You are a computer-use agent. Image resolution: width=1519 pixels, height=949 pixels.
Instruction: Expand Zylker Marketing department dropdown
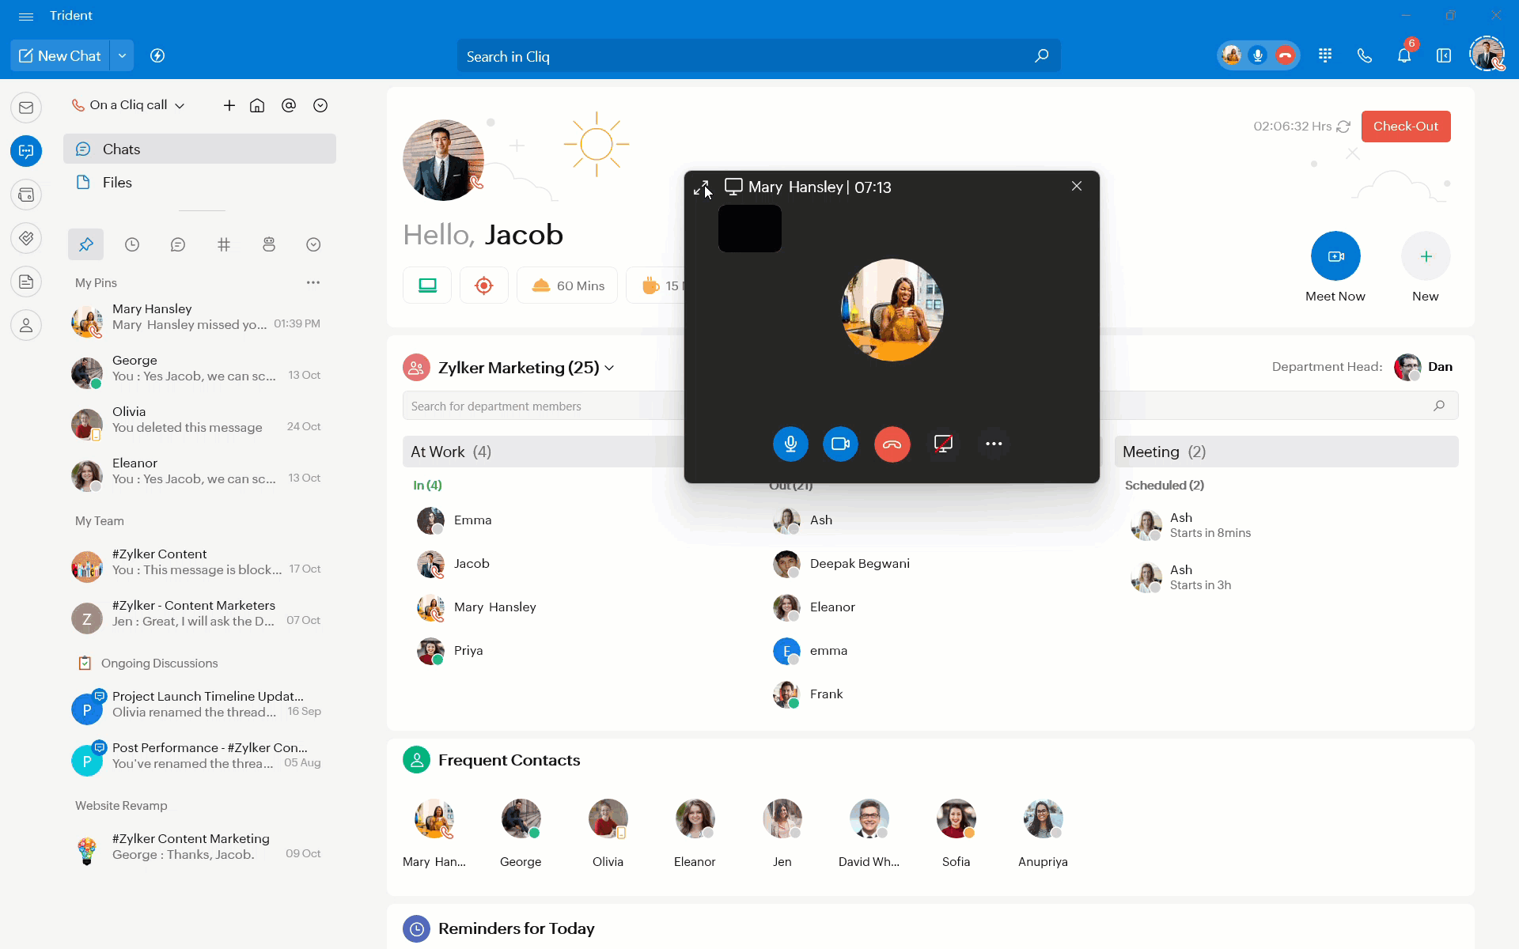[609, 368]
